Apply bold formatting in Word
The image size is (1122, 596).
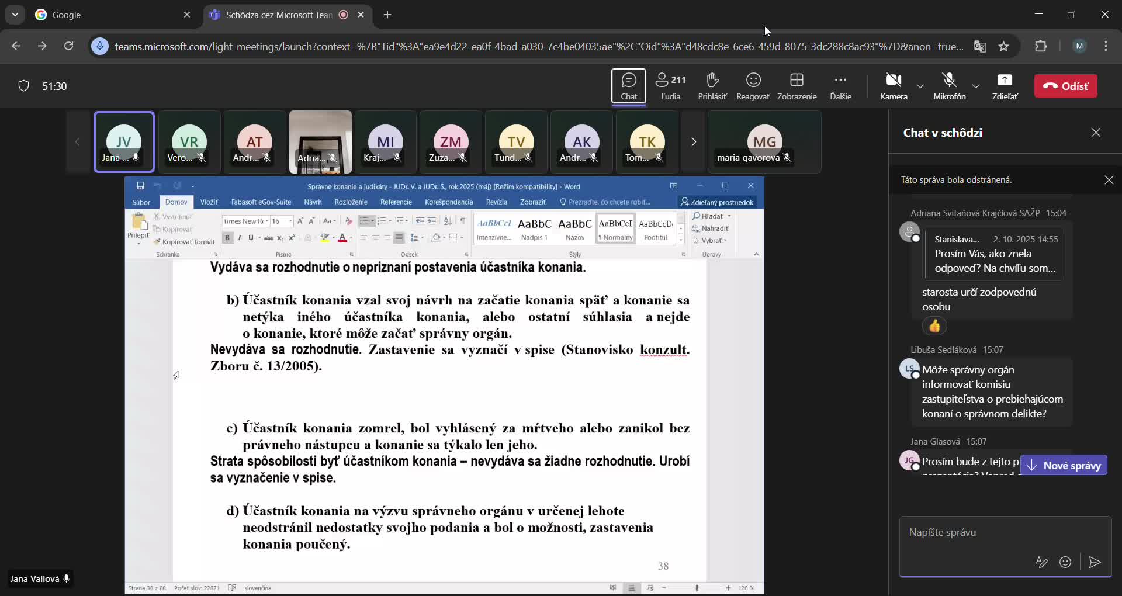tap(227, 237)
